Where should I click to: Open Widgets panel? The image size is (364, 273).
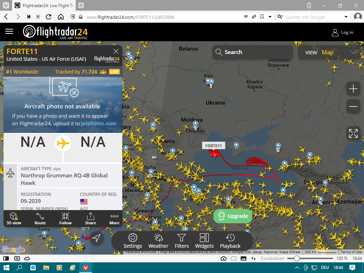pyautogui.click(x=204, y=241)
